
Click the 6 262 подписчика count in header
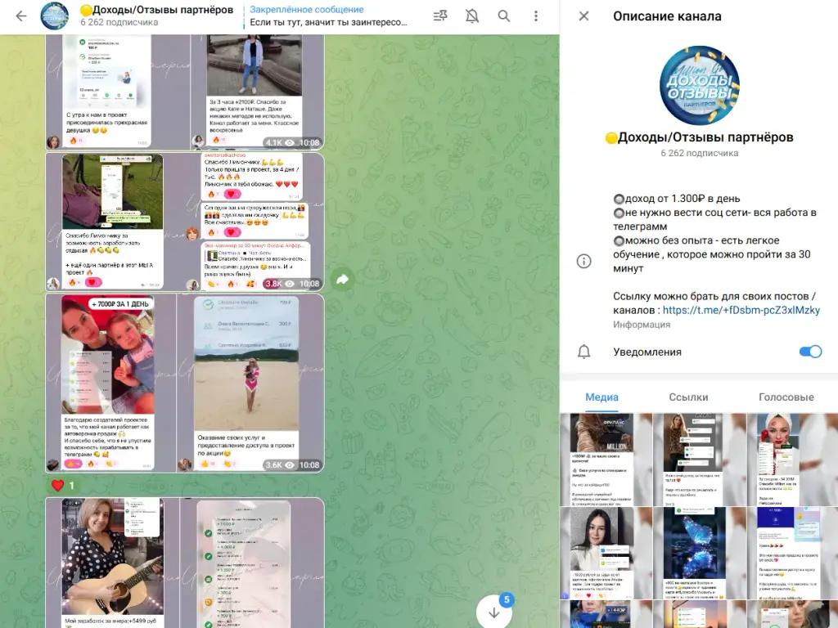(x=119, y=22)
